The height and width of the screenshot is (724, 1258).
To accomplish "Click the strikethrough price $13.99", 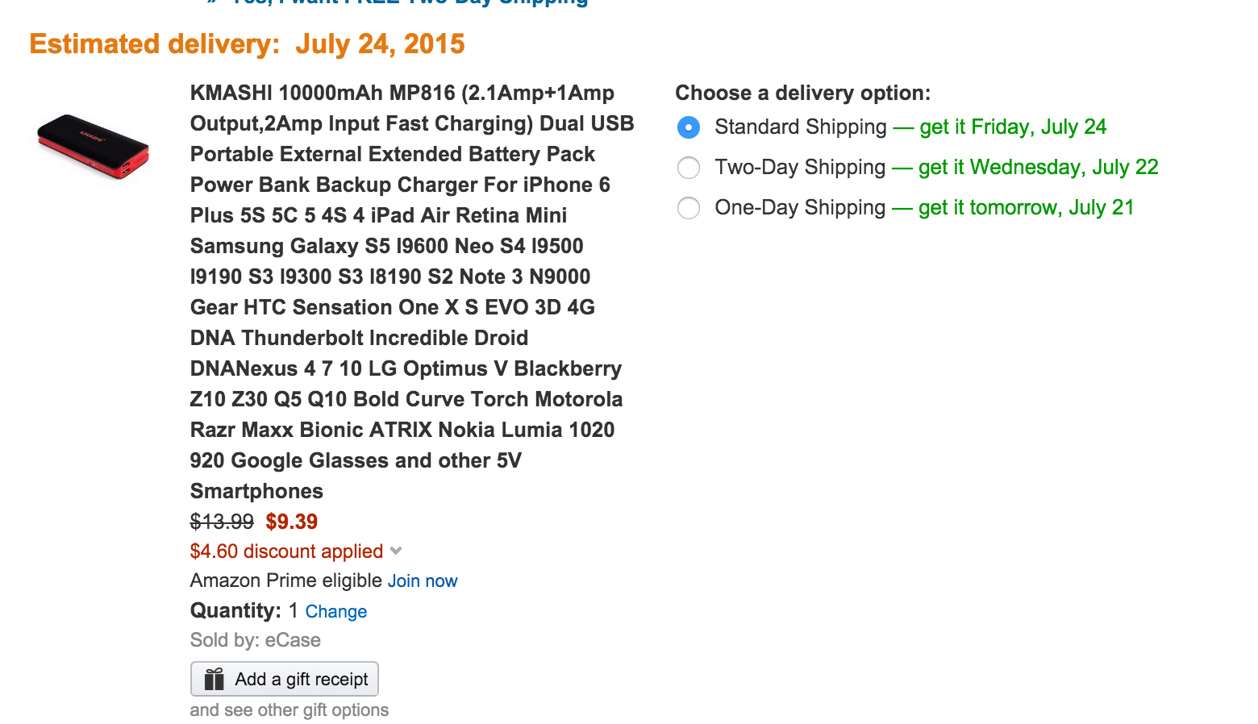I will [221, 521].
